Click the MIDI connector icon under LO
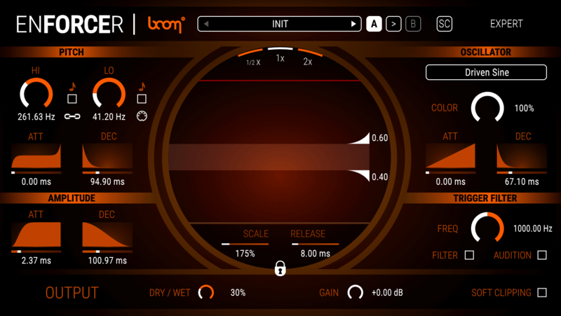The width and height of the screenshot is (561, 316). pos(142,116)
